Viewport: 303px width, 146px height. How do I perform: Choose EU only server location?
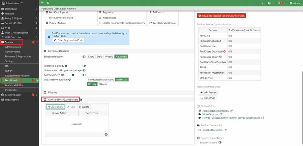[x=102, y=84]
